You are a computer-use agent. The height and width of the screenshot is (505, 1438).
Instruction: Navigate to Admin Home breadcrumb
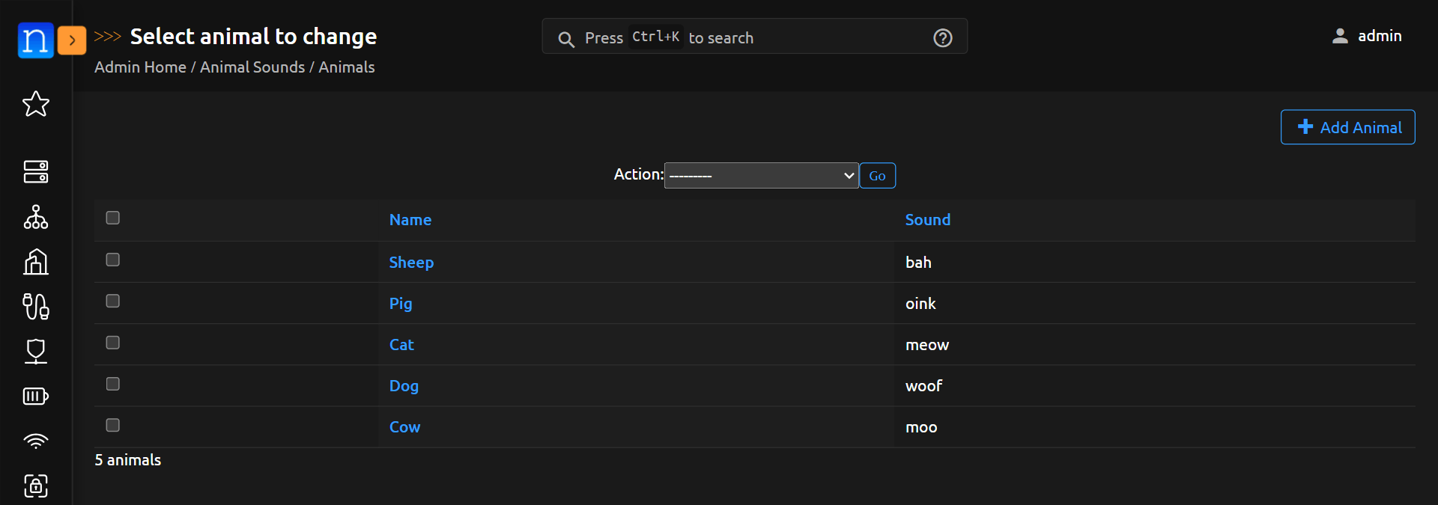point(140,67)
